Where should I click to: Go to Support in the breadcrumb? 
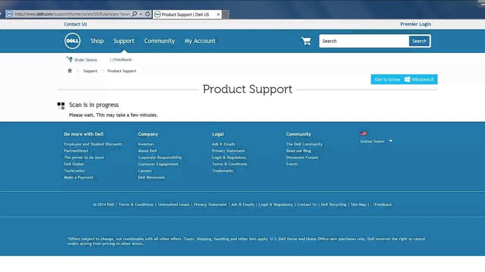click(90, 71)
